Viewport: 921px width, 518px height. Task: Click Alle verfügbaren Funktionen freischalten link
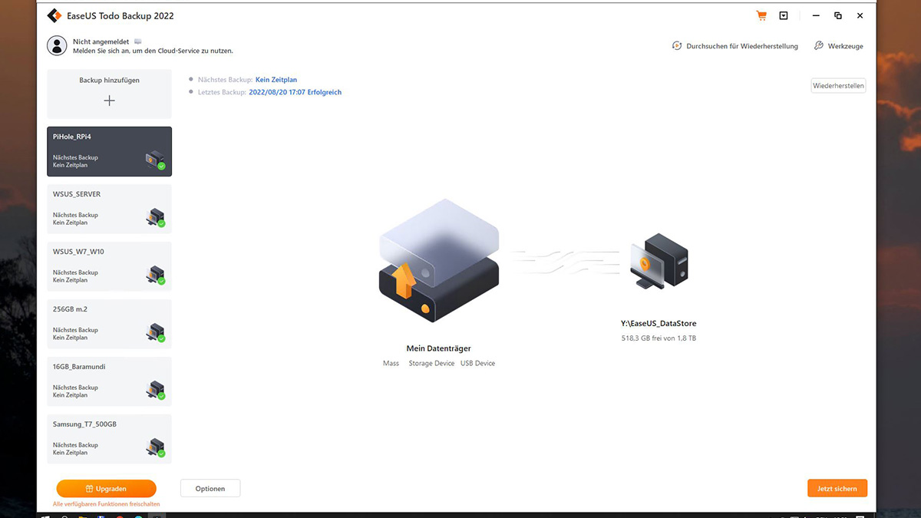(106, 504)
